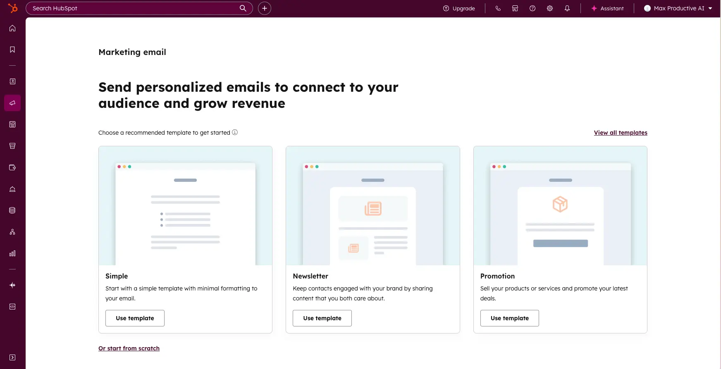Click the Upgrade button

[459, 8]
